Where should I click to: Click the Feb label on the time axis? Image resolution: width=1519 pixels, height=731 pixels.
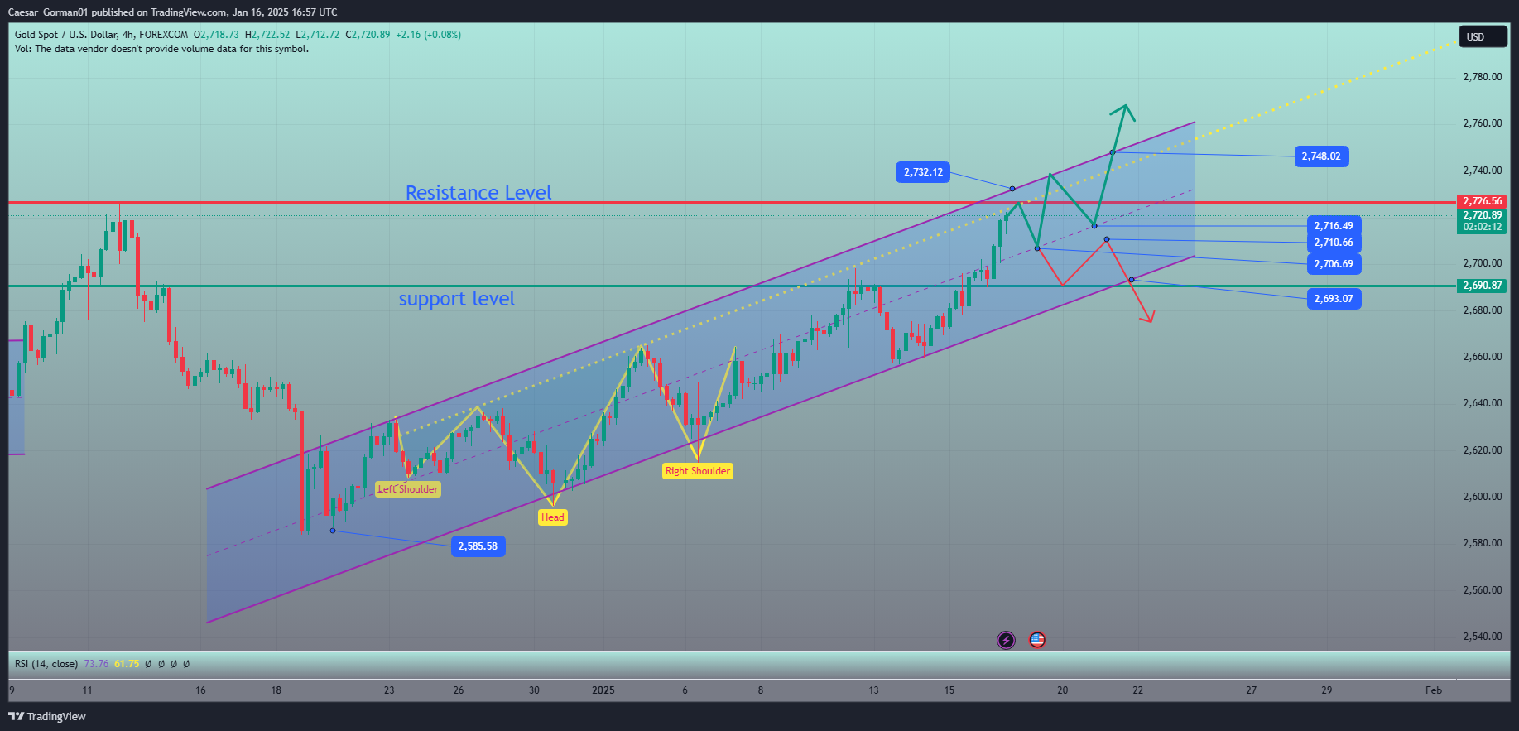click(x=1434, y=690)
